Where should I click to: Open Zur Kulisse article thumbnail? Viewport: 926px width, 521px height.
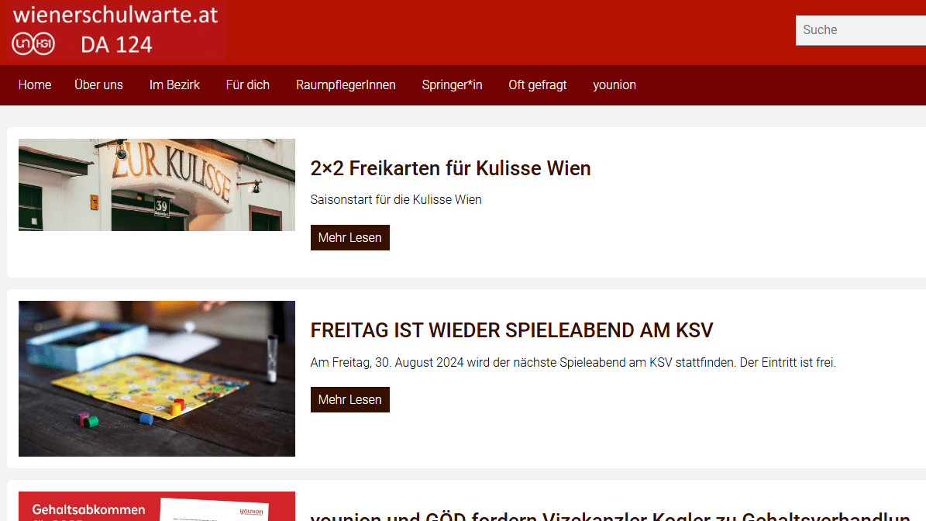pyautogui.click(x=157, y=185)
